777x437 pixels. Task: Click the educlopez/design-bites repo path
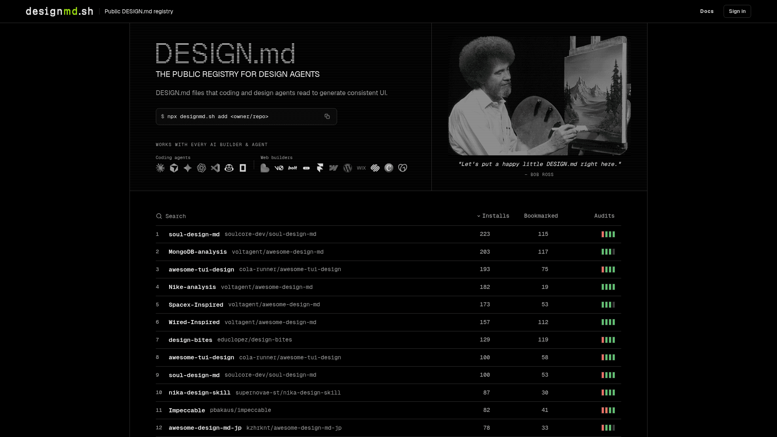click(255, 340)
